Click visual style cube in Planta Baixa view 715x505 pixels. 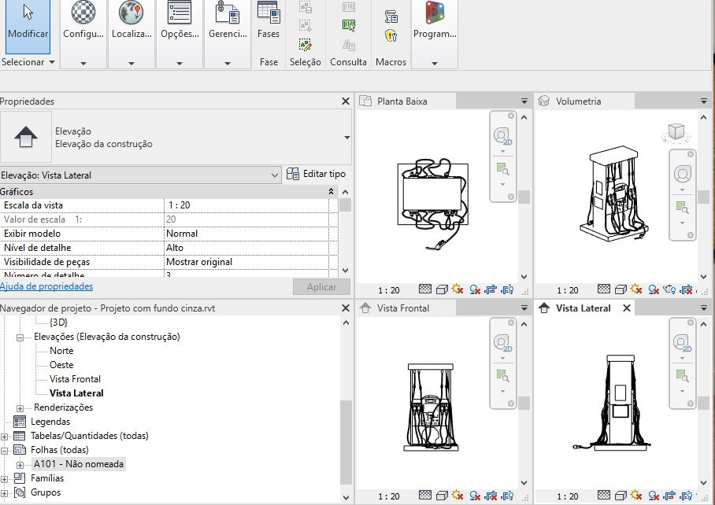pyautogui.click(x=442, y=289)
